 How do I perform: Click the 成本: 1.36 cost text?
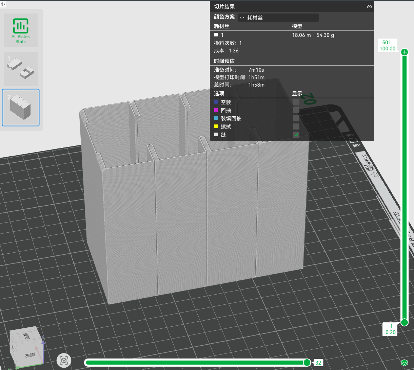(x=226, y=50)
